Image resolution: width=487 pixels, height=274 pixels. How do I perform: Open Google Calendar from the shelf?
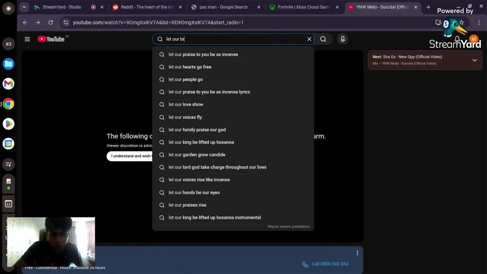coord(8,144)
